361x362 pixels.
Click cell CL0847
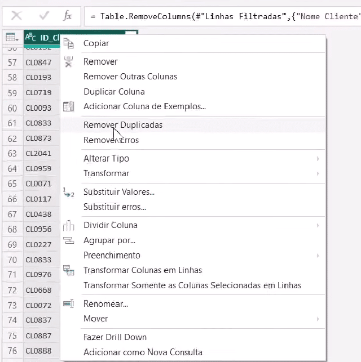pos(38,62)
